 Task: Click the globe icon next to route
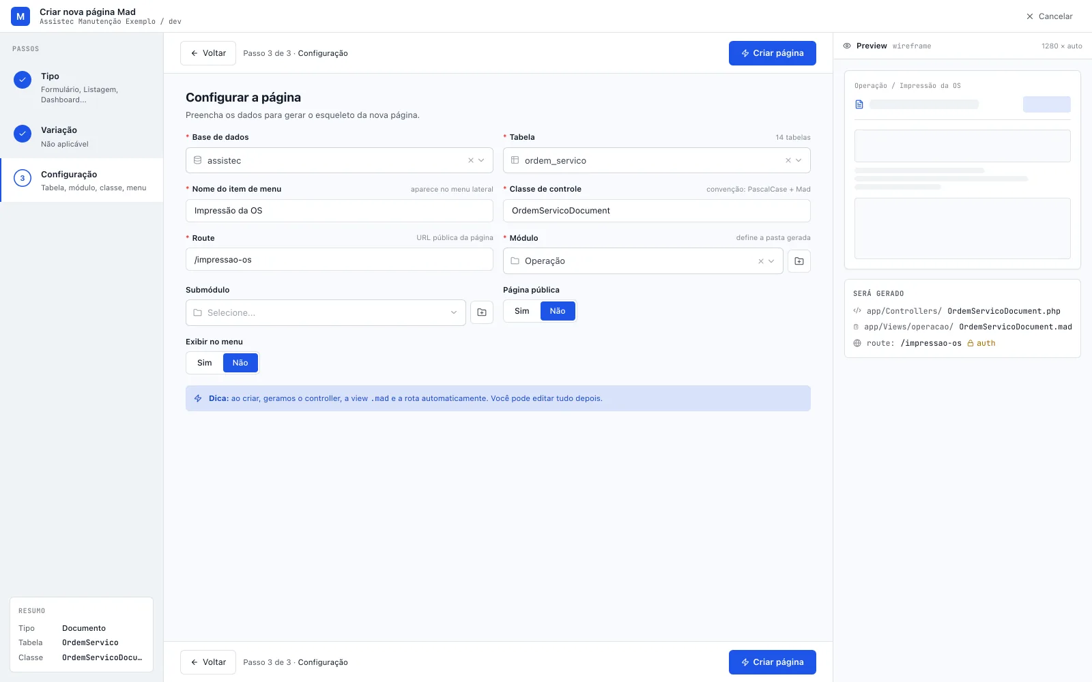pyautogui.click(x=857, y=343)
